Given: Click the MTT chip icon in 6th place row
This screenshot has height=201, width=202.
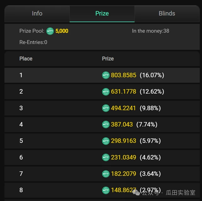Looking at the screenshot, I should pyautogui.click(x=106, y=157).
